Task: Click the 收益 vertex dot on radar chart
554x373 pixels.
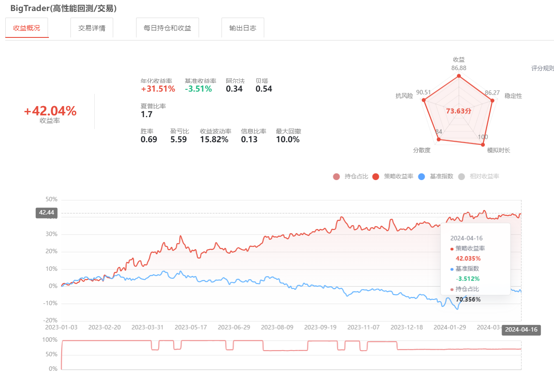Action: pos(459,76)
